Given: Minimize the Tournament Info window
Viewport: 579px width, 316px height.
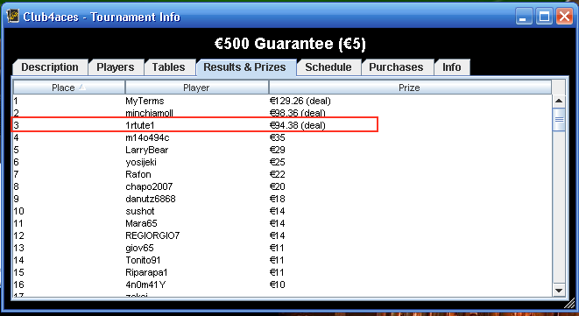Looking at the screenshot, I should pyautogui.click(x=524, y=17).
